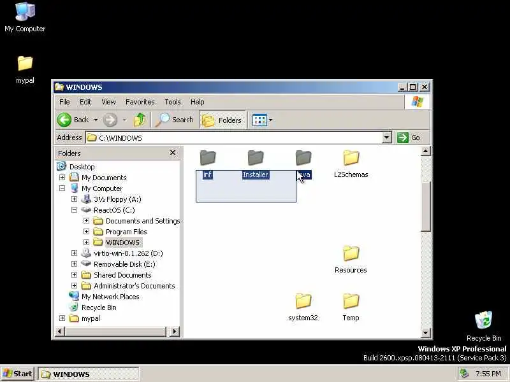Click the green Back arrow button
510x382 pixels.
coord(64,120)
